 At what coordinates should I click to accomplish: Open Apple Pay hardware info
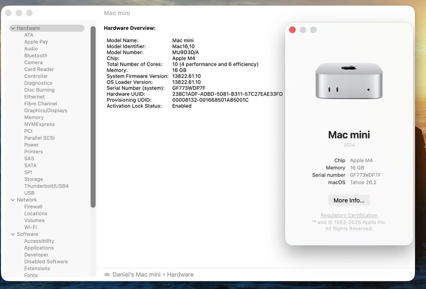pyautogui.click(x=36, y=42)
